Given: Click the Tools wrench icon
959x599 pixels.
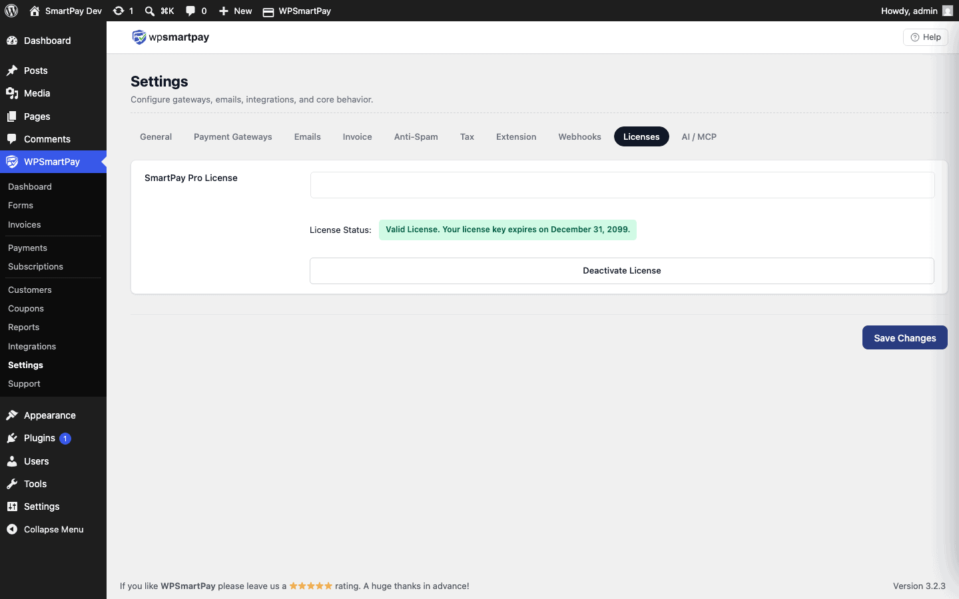Looking at the screenshot, I should coord(12,484).
